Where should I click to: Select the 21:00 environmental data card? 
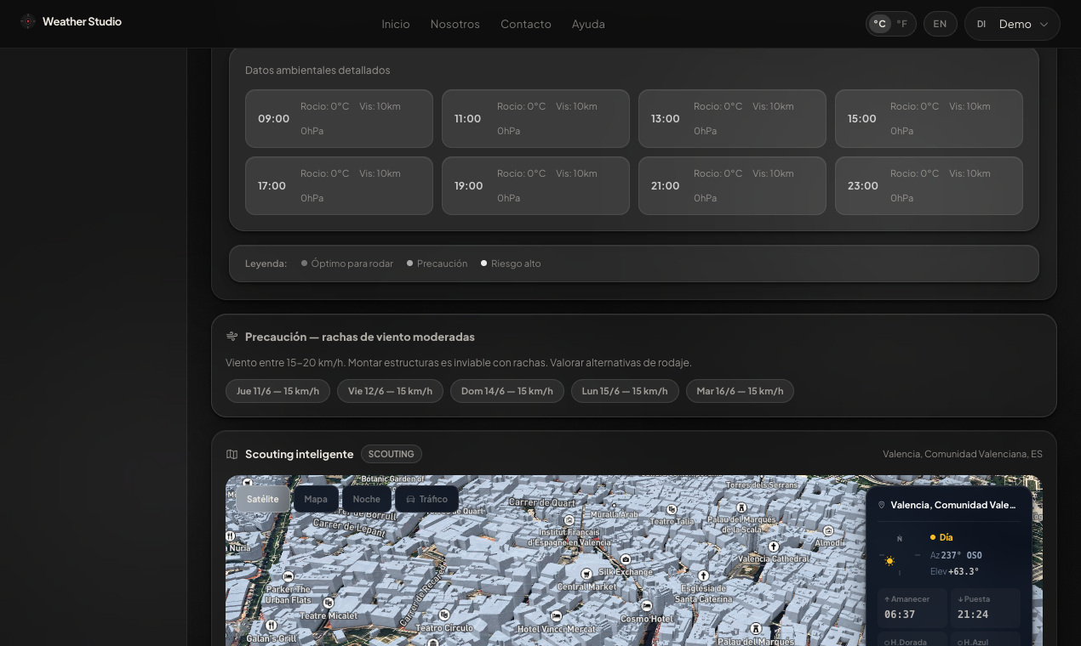(x=732, y=186)
